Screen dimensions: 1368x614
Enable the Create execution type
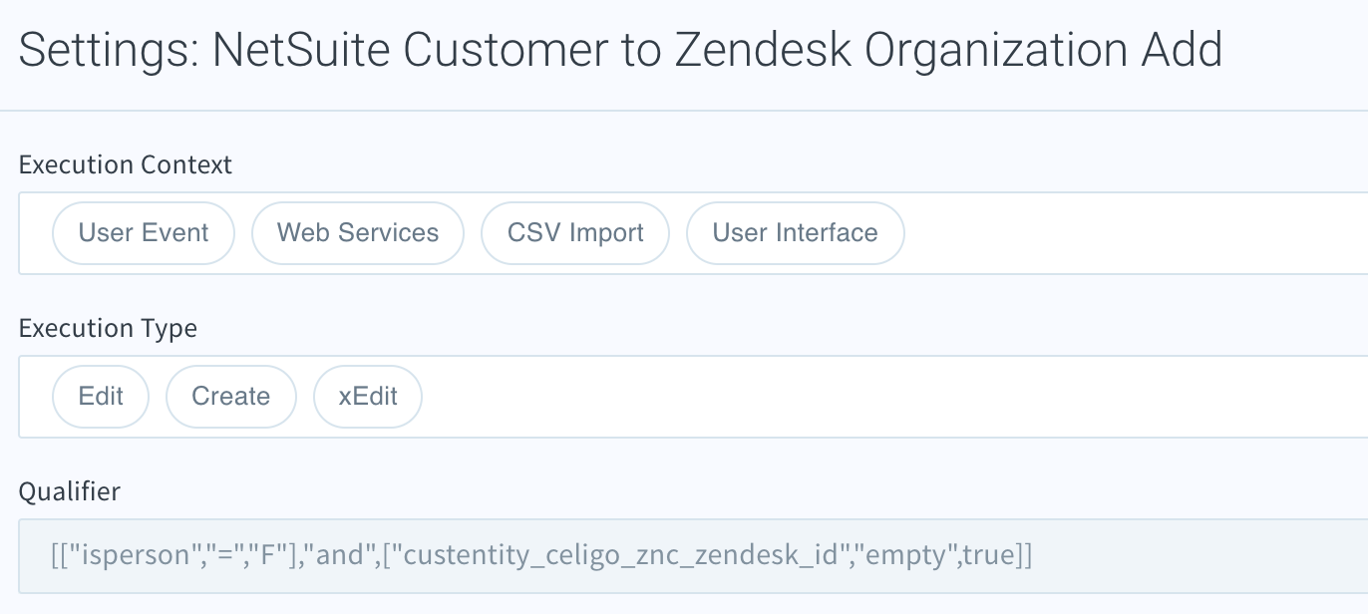[x=230, y=396]
